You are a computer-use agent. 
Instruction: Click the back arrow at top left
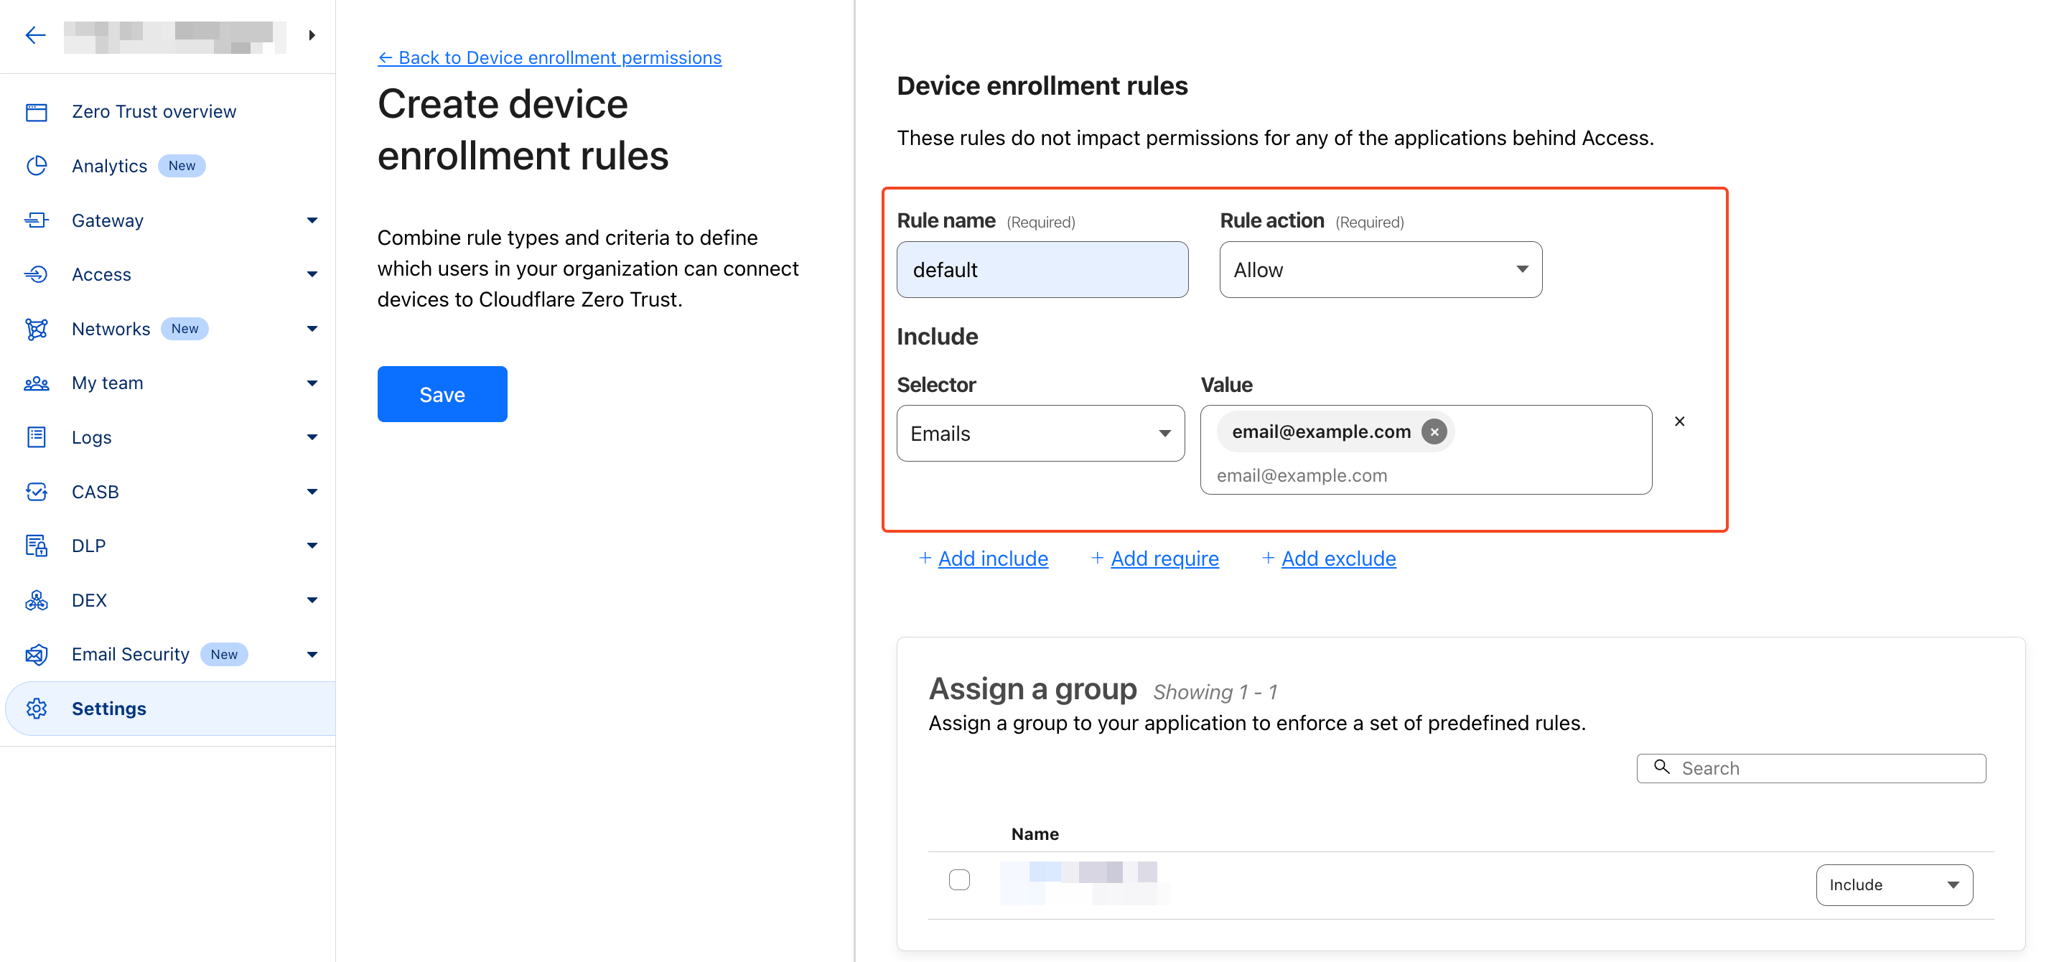pyautogui.click(x=35, y=35)
